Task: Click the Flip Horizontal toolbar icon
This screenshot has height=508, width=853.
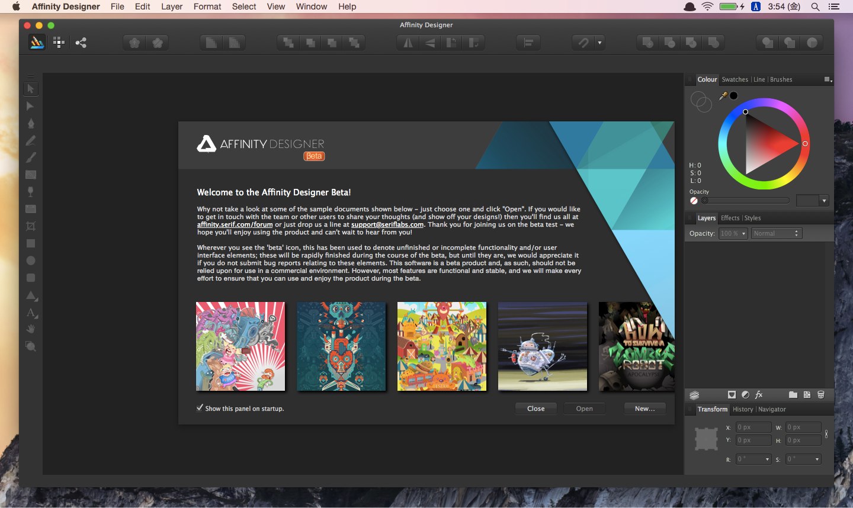Action: point(408,43)
